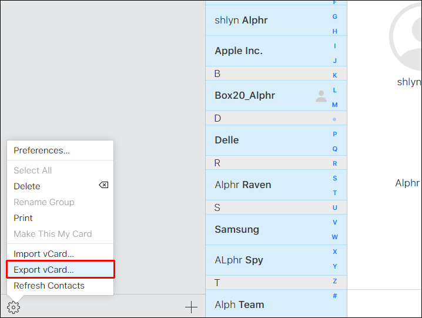Jump to # in alphabet index
This screenshot has width=422, height=318.
tap(335, 296)
